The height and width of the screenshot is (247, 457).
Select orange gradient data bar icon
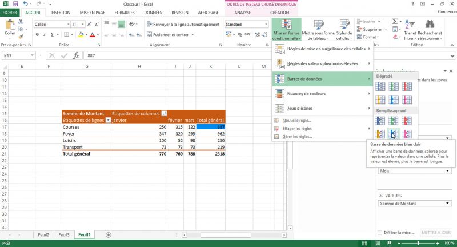380,100
